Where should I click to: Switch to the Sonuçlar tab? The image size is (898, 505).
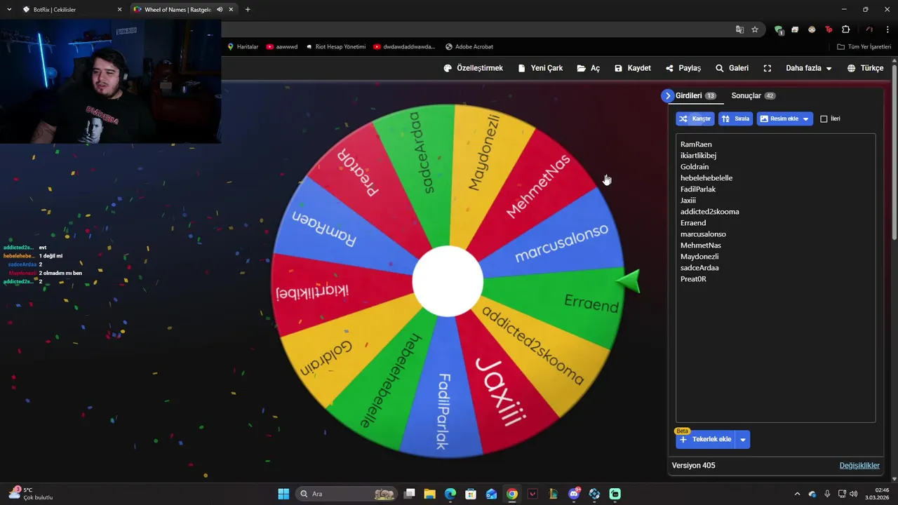[753, 95]
